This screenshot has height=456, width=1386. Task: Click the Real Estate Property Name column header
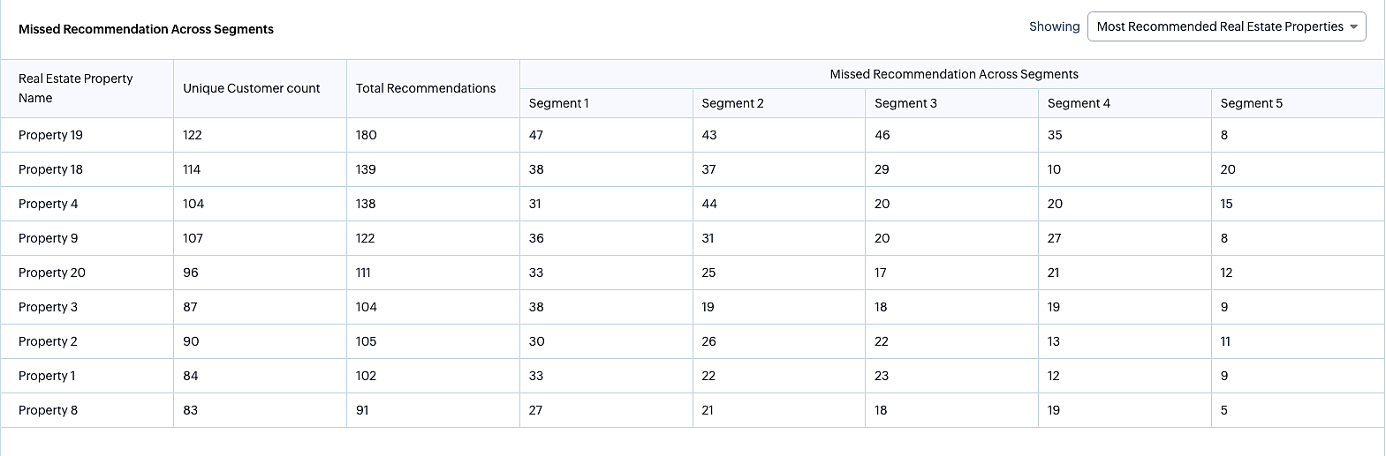tap(76, 88)
